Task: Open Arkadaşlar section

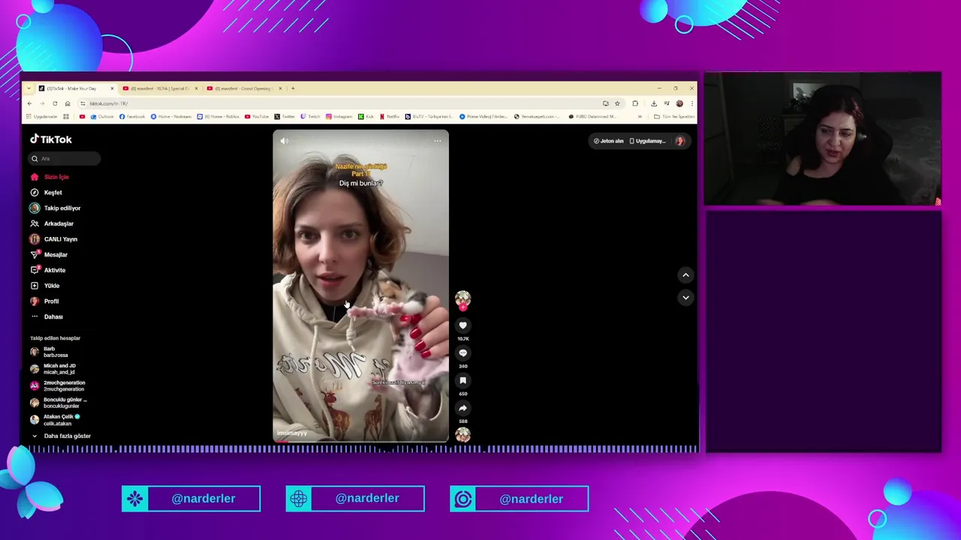Action: [x=52, y=223]
